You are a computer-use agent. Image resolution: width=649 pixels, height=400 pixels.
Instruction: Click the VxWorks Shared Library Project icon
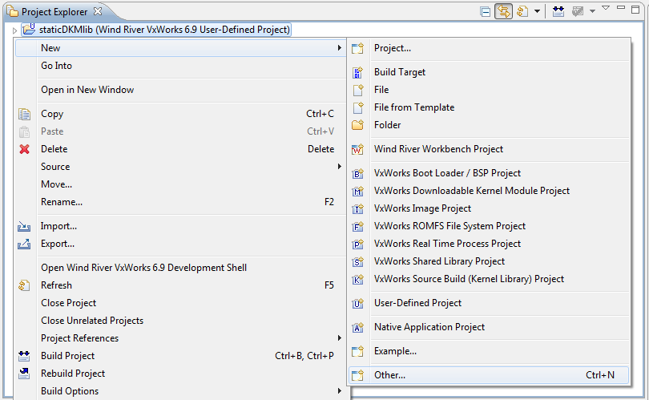[x=357, y=261]
